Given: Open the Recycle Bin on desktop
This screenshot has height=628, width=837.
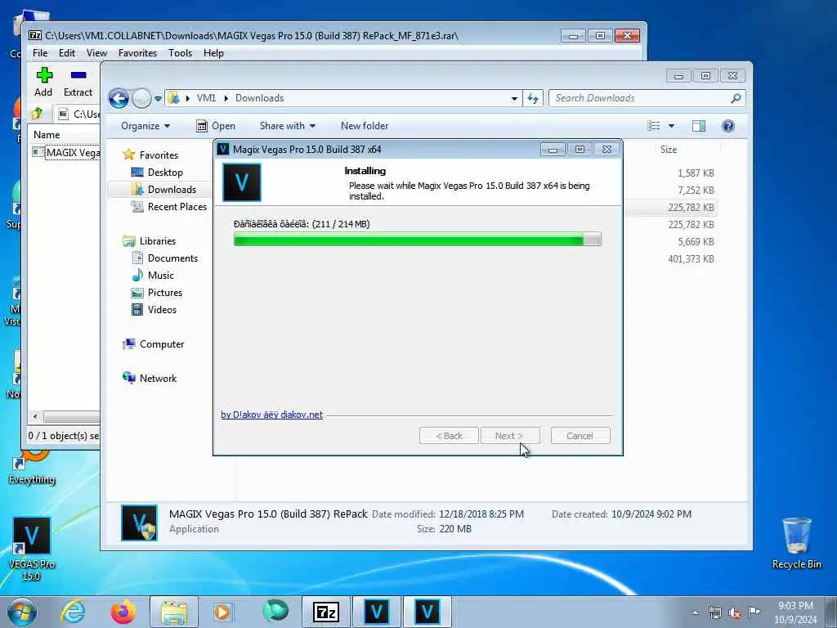Looking at the screenshot, I should coord(796,543).
